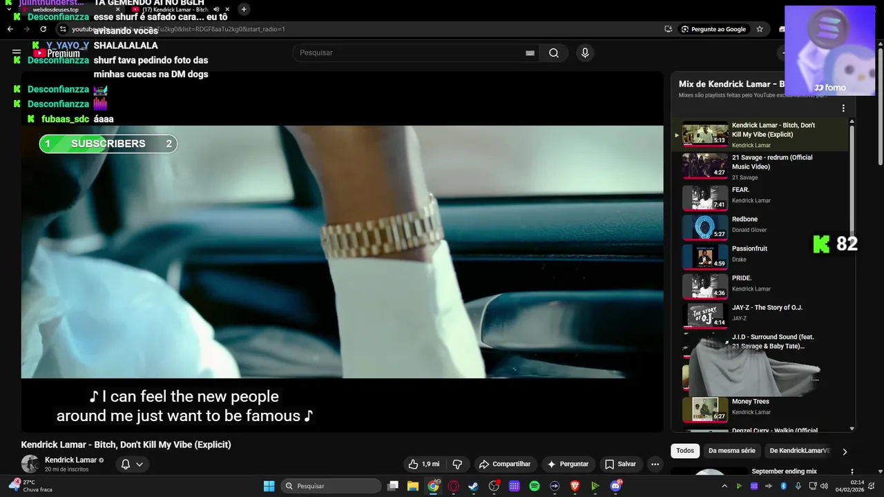Click the install app icon in address bar
Image resolution: width=884 pixels, height=497 pixels.
point(668,29)
